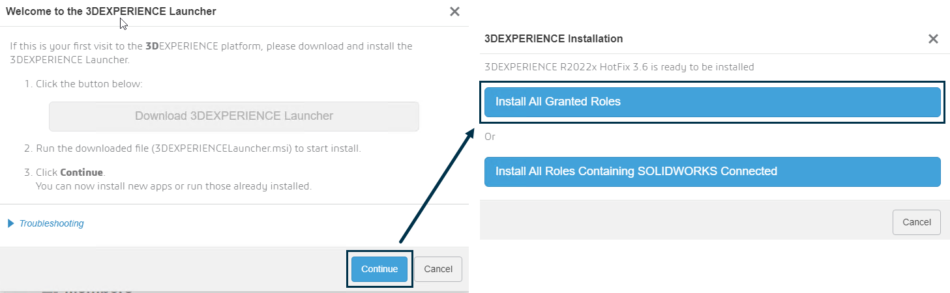Close the 3DEXPERIENCE Installation dialog with X
950x293 pixels.
[933, 39]
